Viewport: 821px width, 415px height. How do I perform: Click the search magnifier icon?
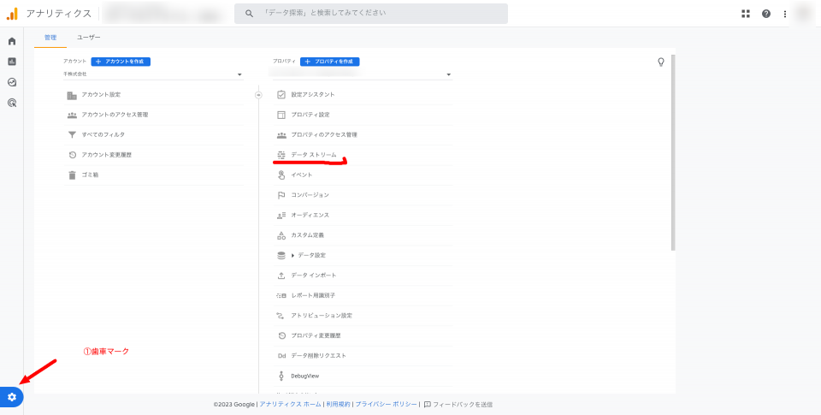click(x=249, y=13)
